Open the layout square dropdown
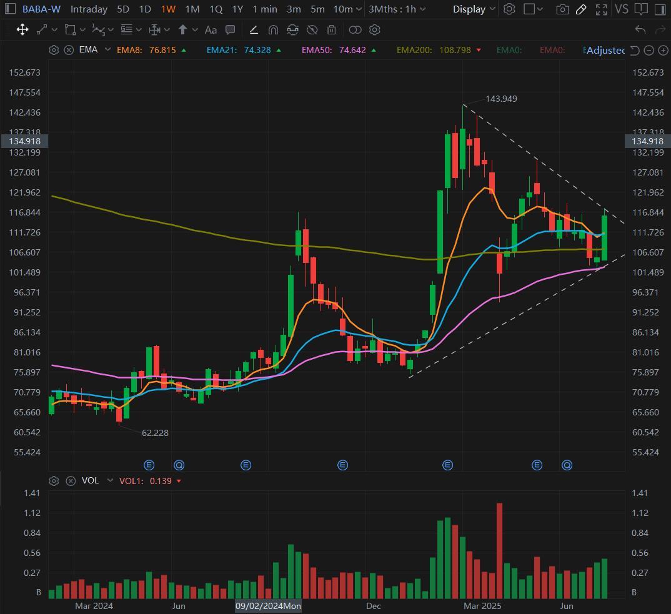 coord(533,9)
